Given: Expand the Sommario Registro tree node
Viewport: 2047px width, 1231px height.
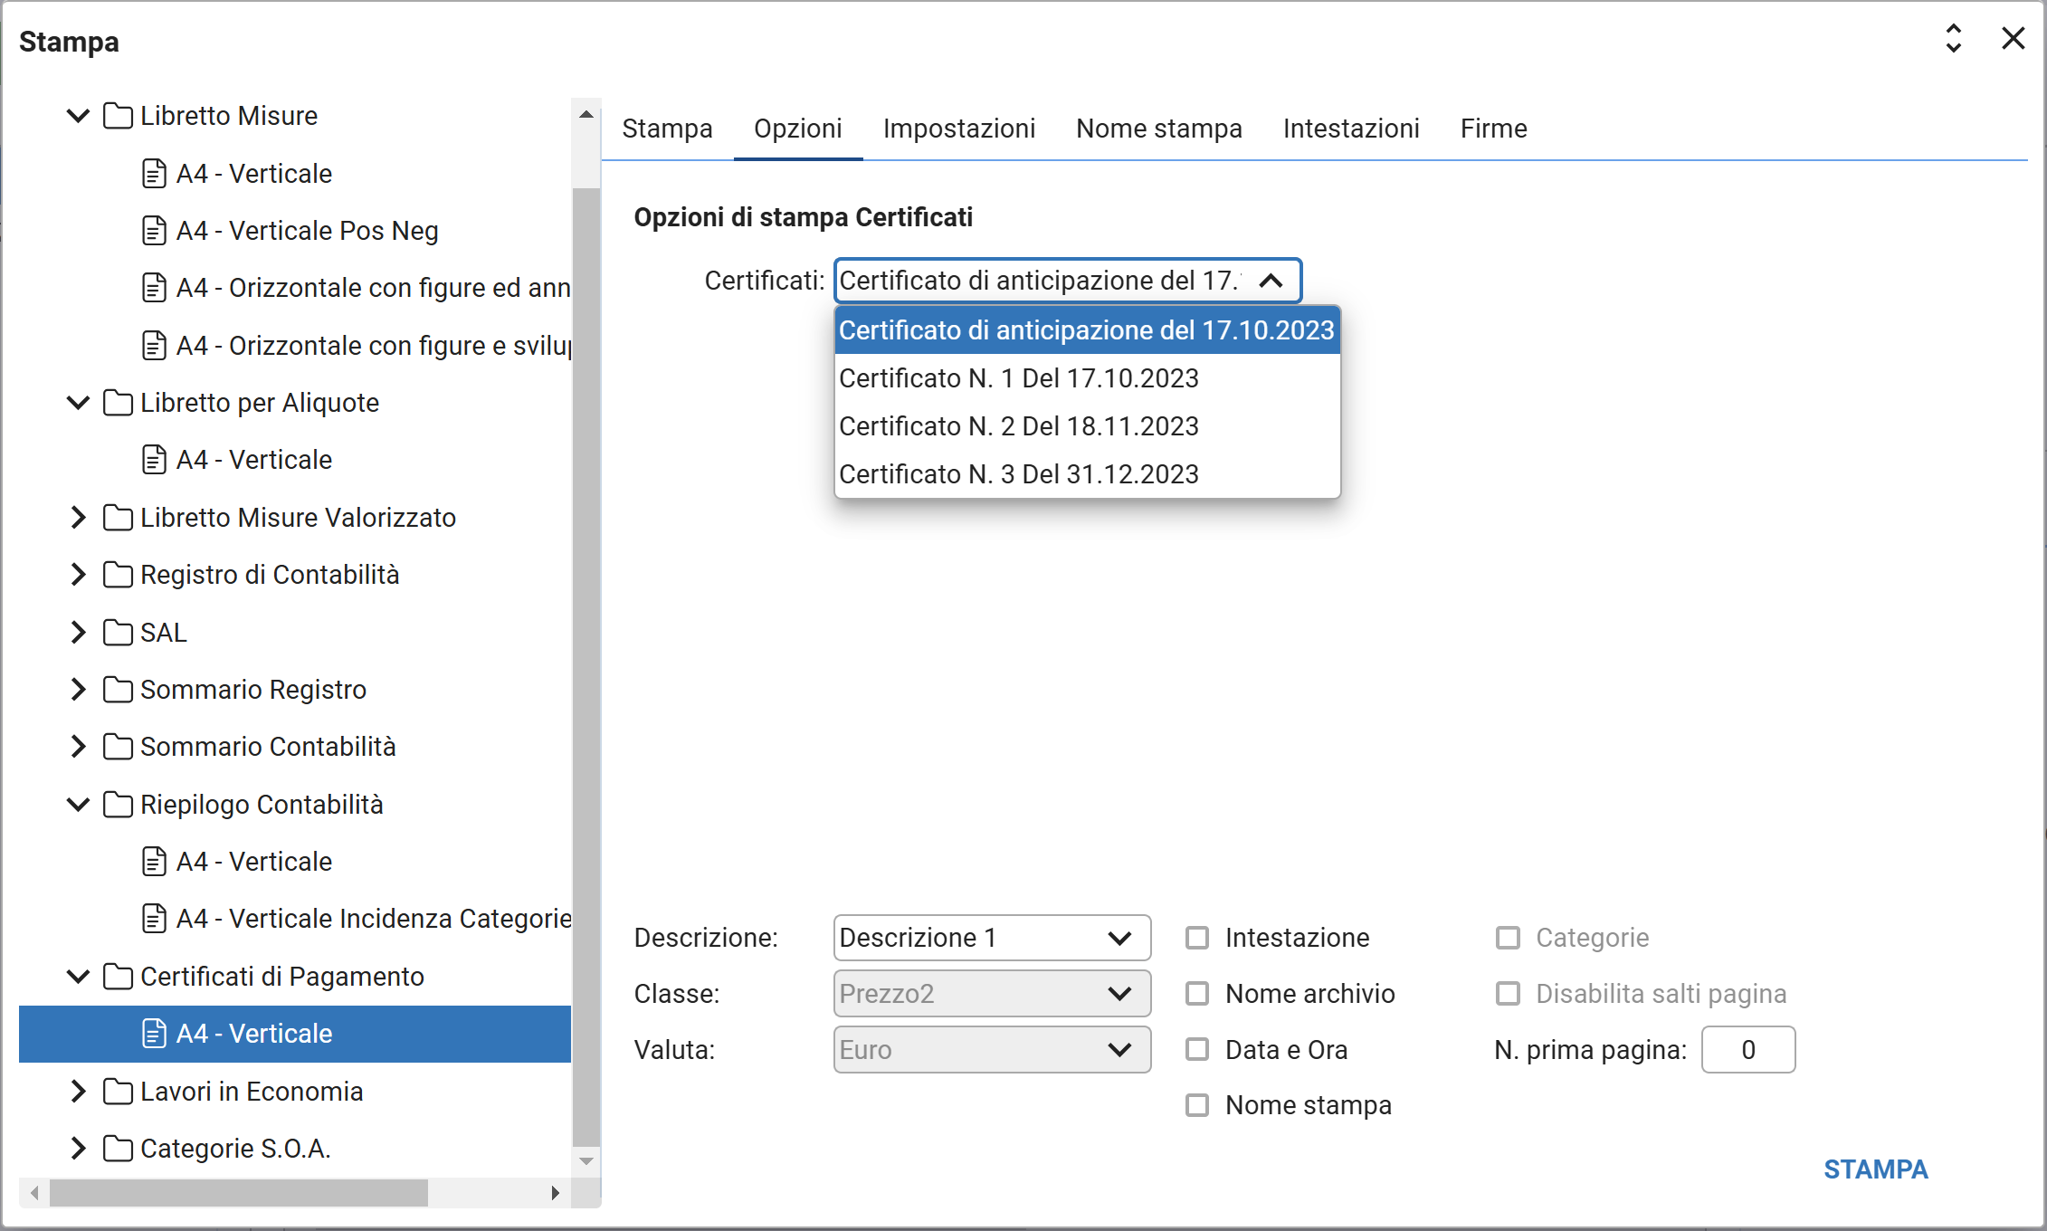Looking at the screenshot, I should point(79,690).
